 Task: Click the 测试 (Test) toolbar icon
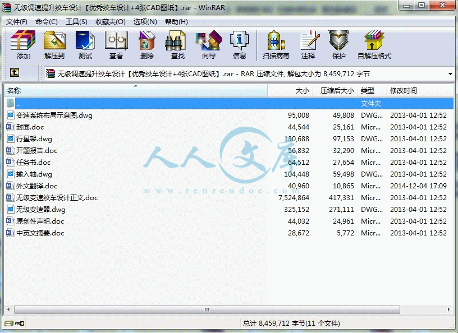[85, 40]
